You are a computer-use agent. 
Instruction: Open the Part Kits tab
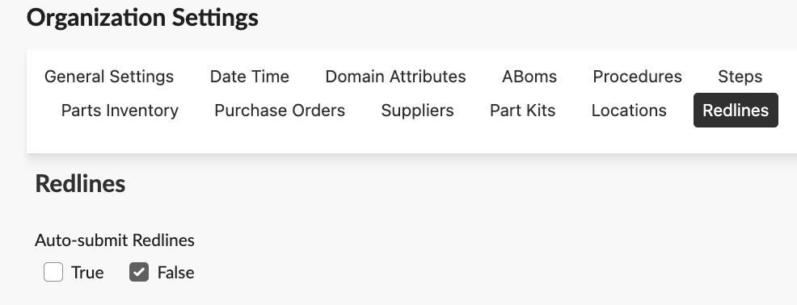(x=522, y=110)
